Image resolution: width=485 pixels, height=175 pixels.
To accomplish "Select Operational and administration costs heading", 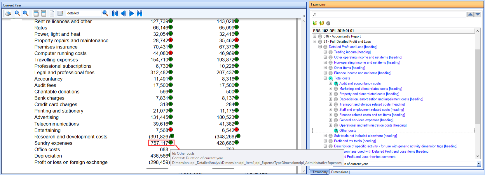I will point(373,125).
